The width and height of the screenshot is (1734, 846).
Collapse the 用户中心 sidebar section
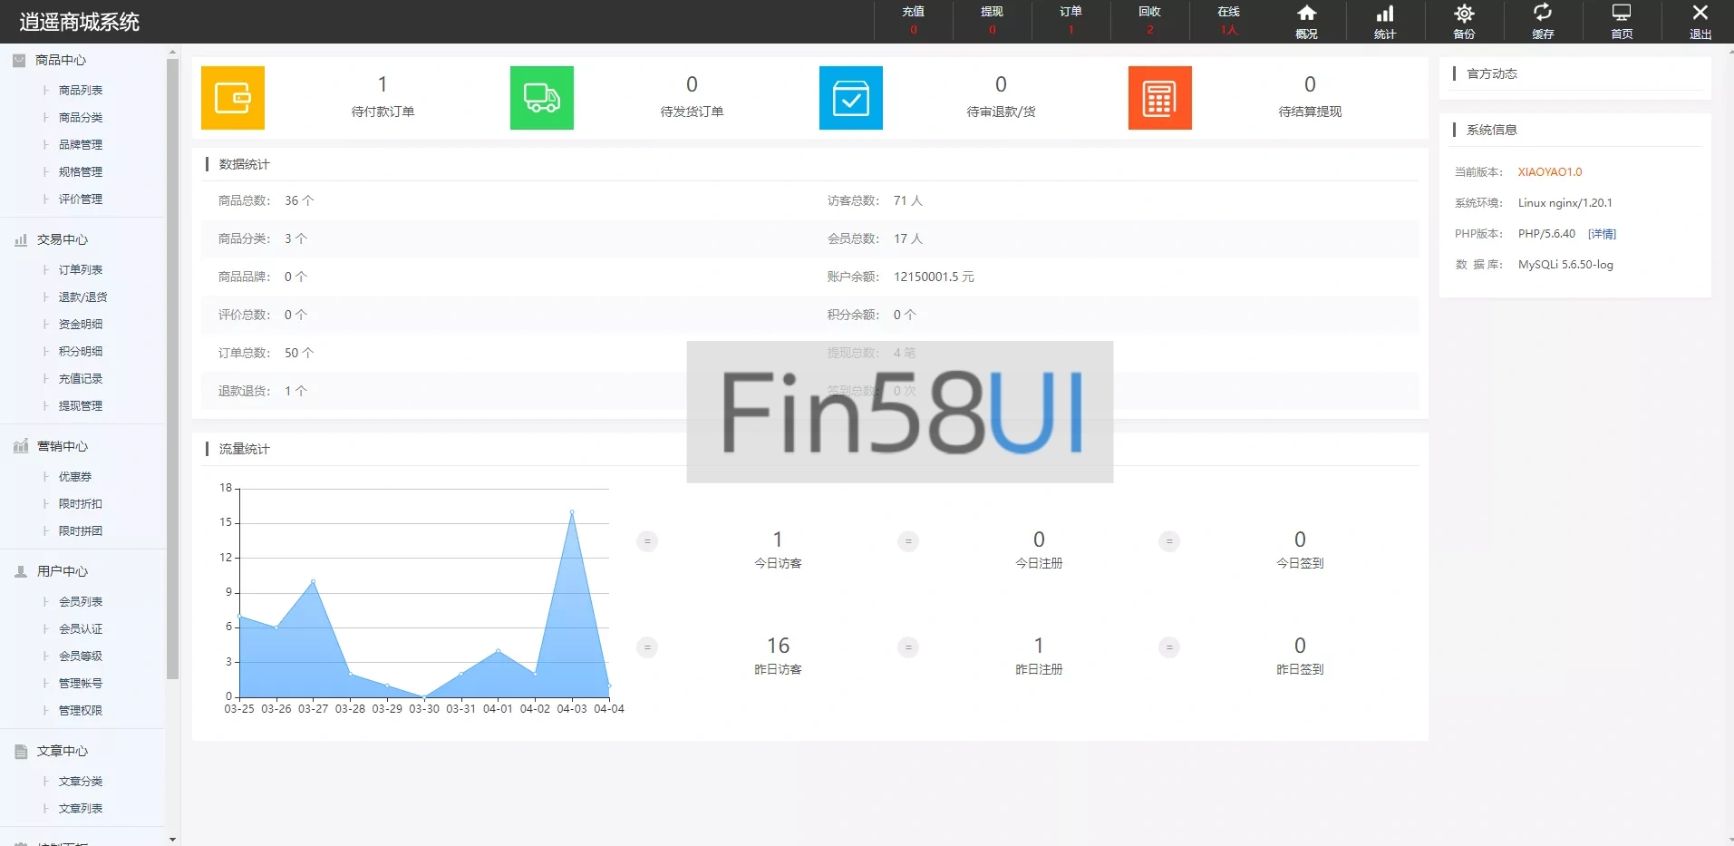coord(62,571)
